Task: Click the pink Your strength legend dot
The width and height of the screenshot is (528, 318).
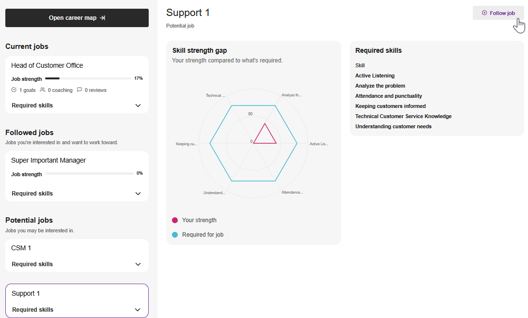Action: pos(175,220)
